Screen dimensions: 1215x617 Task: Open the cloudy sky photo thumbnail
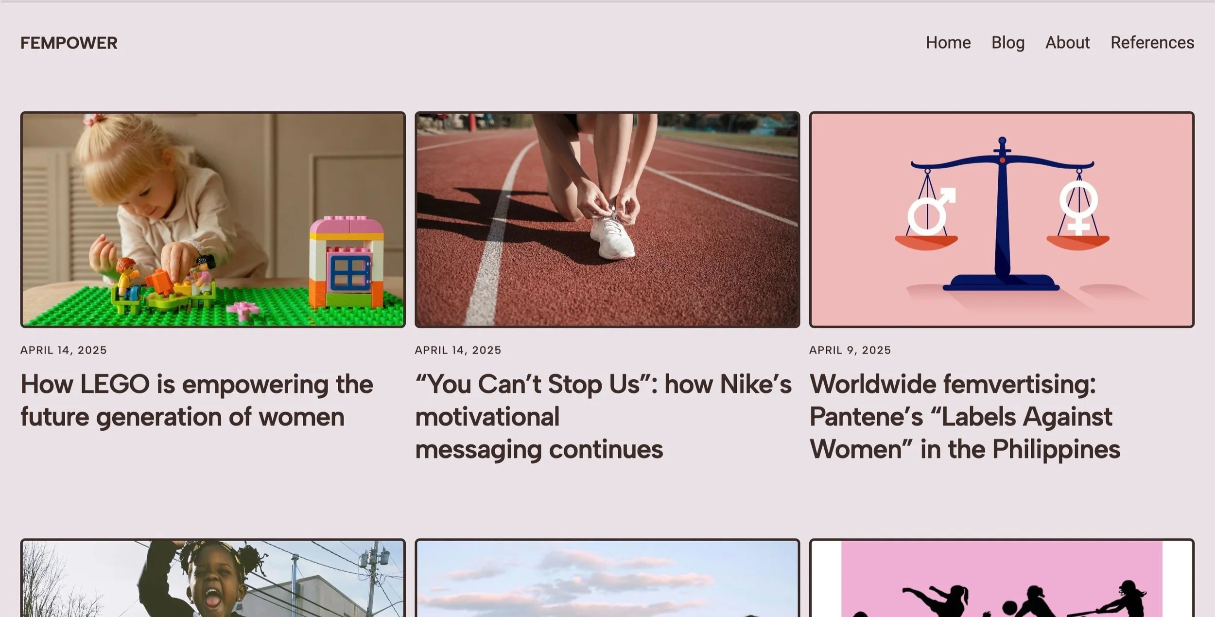[x=607, y=578]
